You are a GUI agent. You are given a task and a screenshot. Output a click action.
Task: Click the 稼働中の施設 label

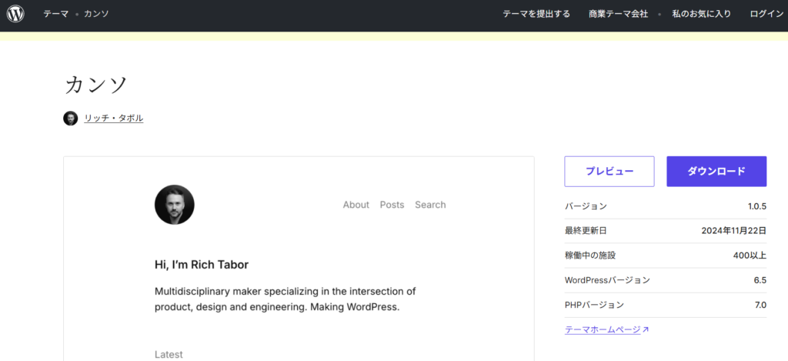[590, 256]
